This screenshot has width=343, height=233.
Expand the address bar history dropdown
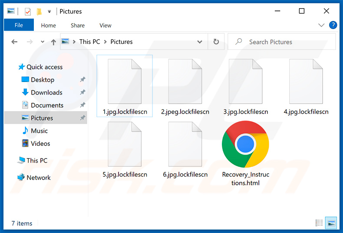199,42
